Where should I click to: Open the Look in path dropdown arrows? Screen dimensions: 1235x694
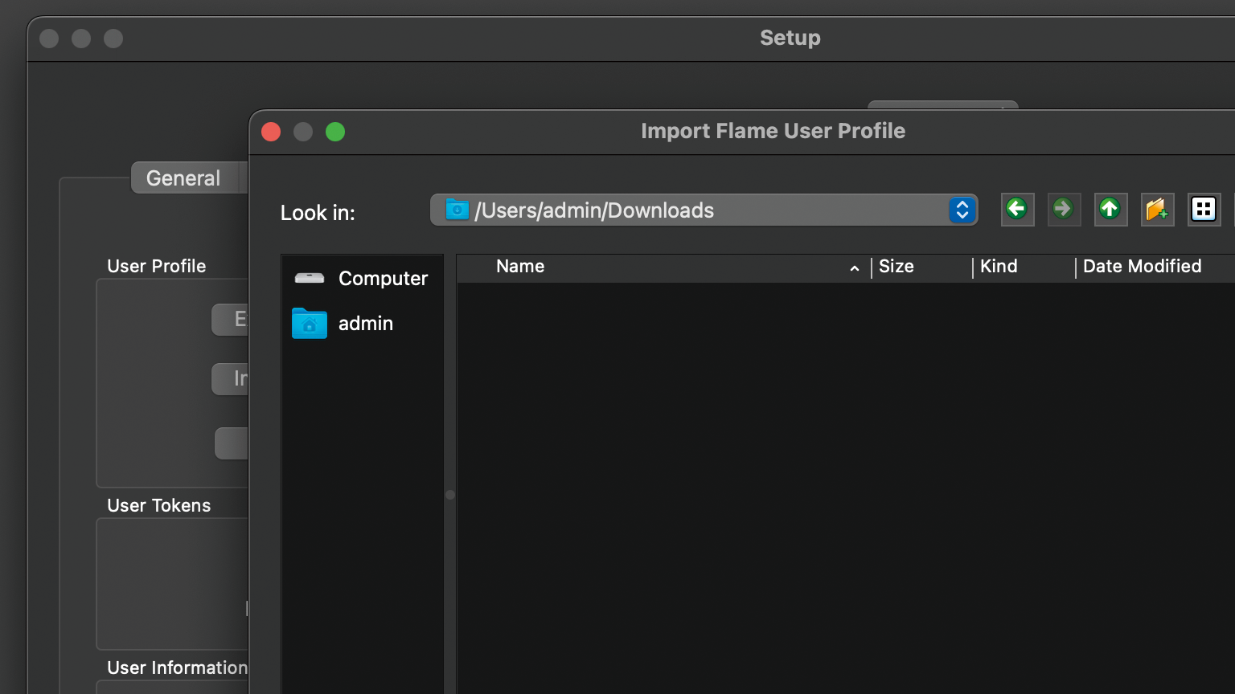[962, 210]
